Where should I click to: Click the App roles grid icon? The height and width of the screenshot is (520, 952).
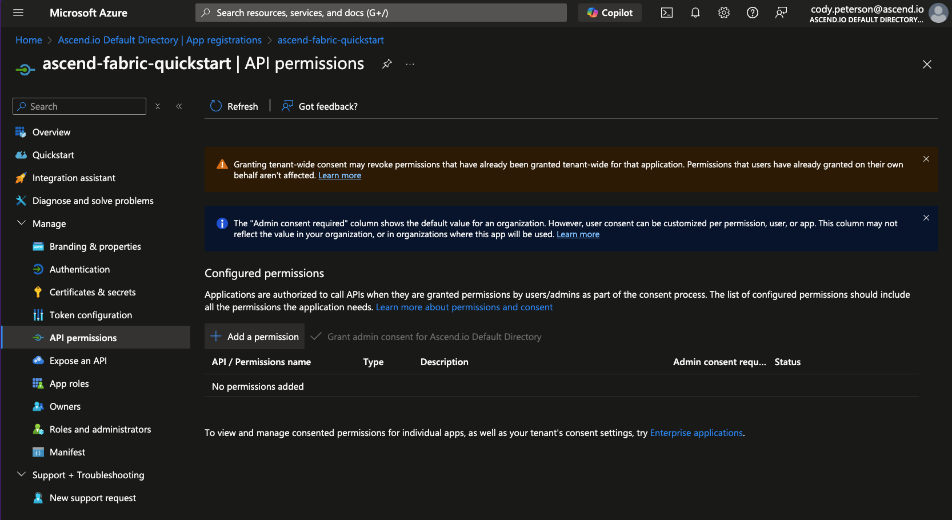click(38, 383)
